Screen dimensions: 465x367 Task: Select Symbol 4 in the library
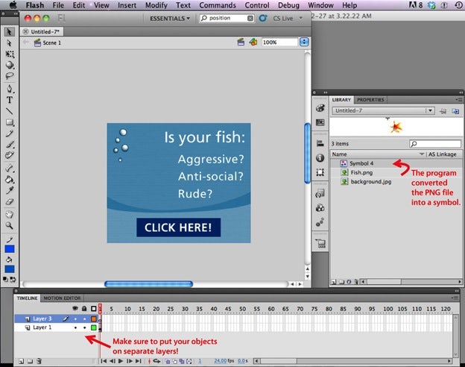[361, 163]
